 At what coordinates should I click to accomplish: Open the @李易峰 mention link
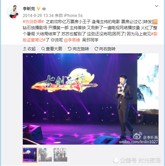pos(72,40)
